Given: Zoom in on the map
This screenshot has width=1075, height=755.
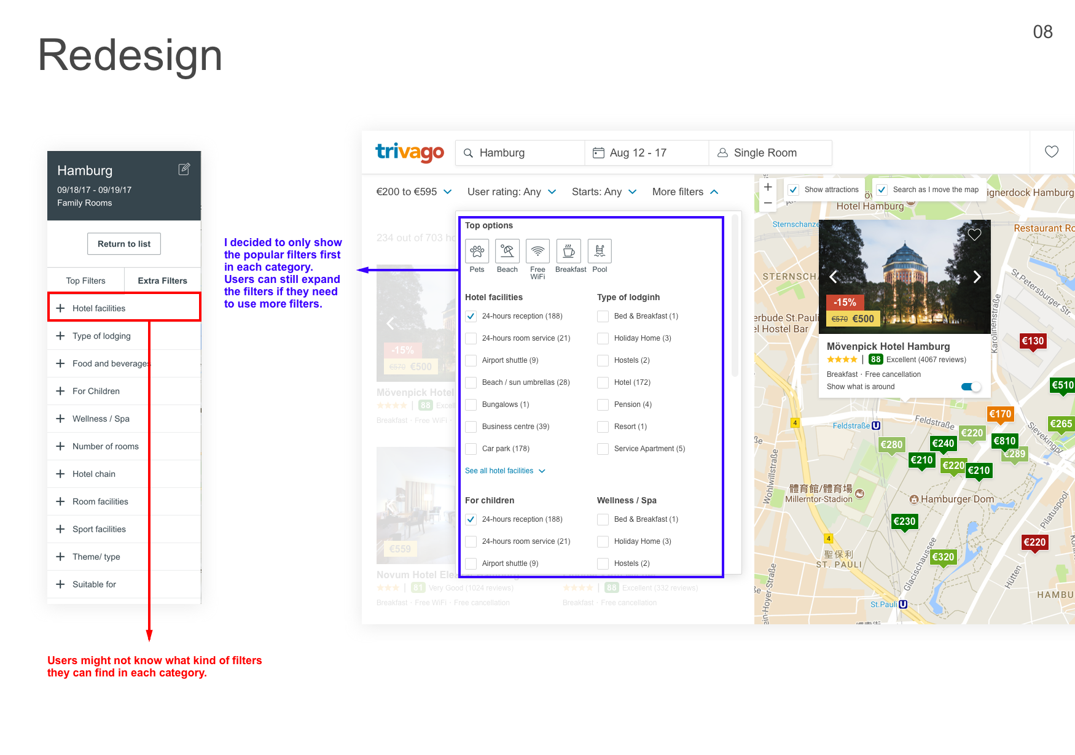Looking at the screenshot, I should pos(768,187).
